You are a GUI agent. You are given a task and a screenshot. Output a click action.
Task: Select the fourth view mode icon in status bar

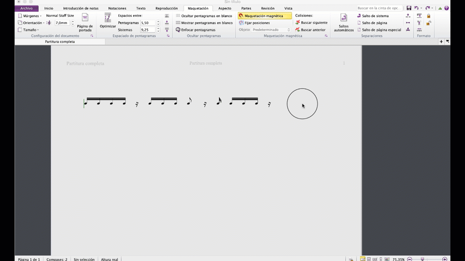point(381,259)
